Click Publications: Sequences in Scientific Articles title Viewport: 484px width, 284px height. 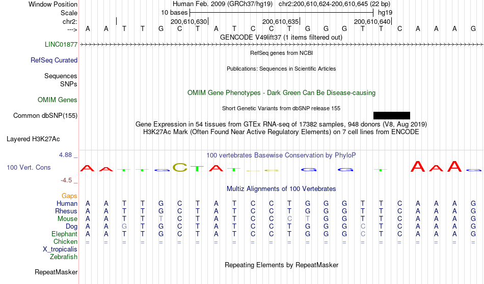pyautogui.click(x=281, y=69)
